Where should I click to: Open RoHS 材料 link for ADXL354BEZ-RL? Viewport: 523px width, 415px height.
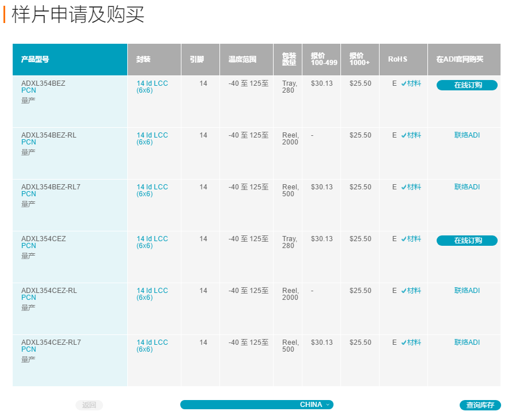[411, 135]
